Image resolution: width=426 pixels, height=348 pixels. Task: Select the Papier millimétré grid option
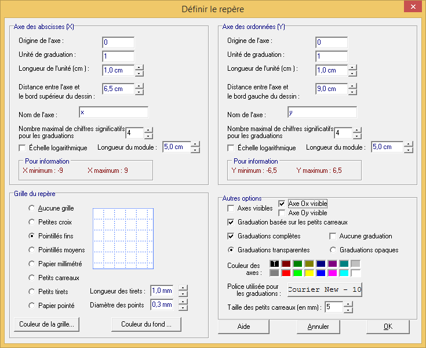[33, 264]
